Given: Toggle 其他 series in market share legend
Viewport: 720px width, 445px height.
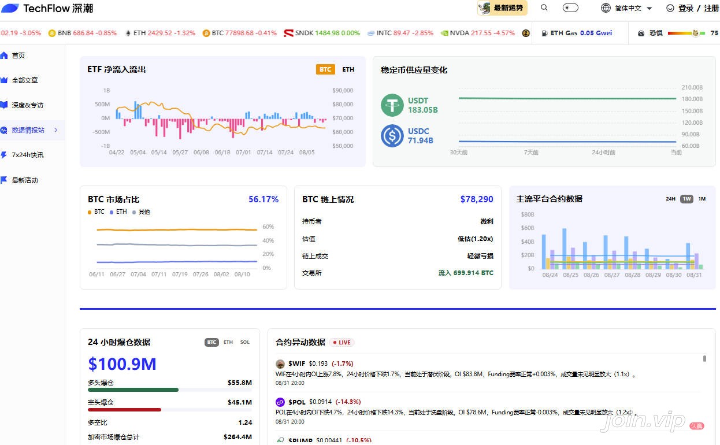Looking at the screenshot, I should tap(141, 212).
